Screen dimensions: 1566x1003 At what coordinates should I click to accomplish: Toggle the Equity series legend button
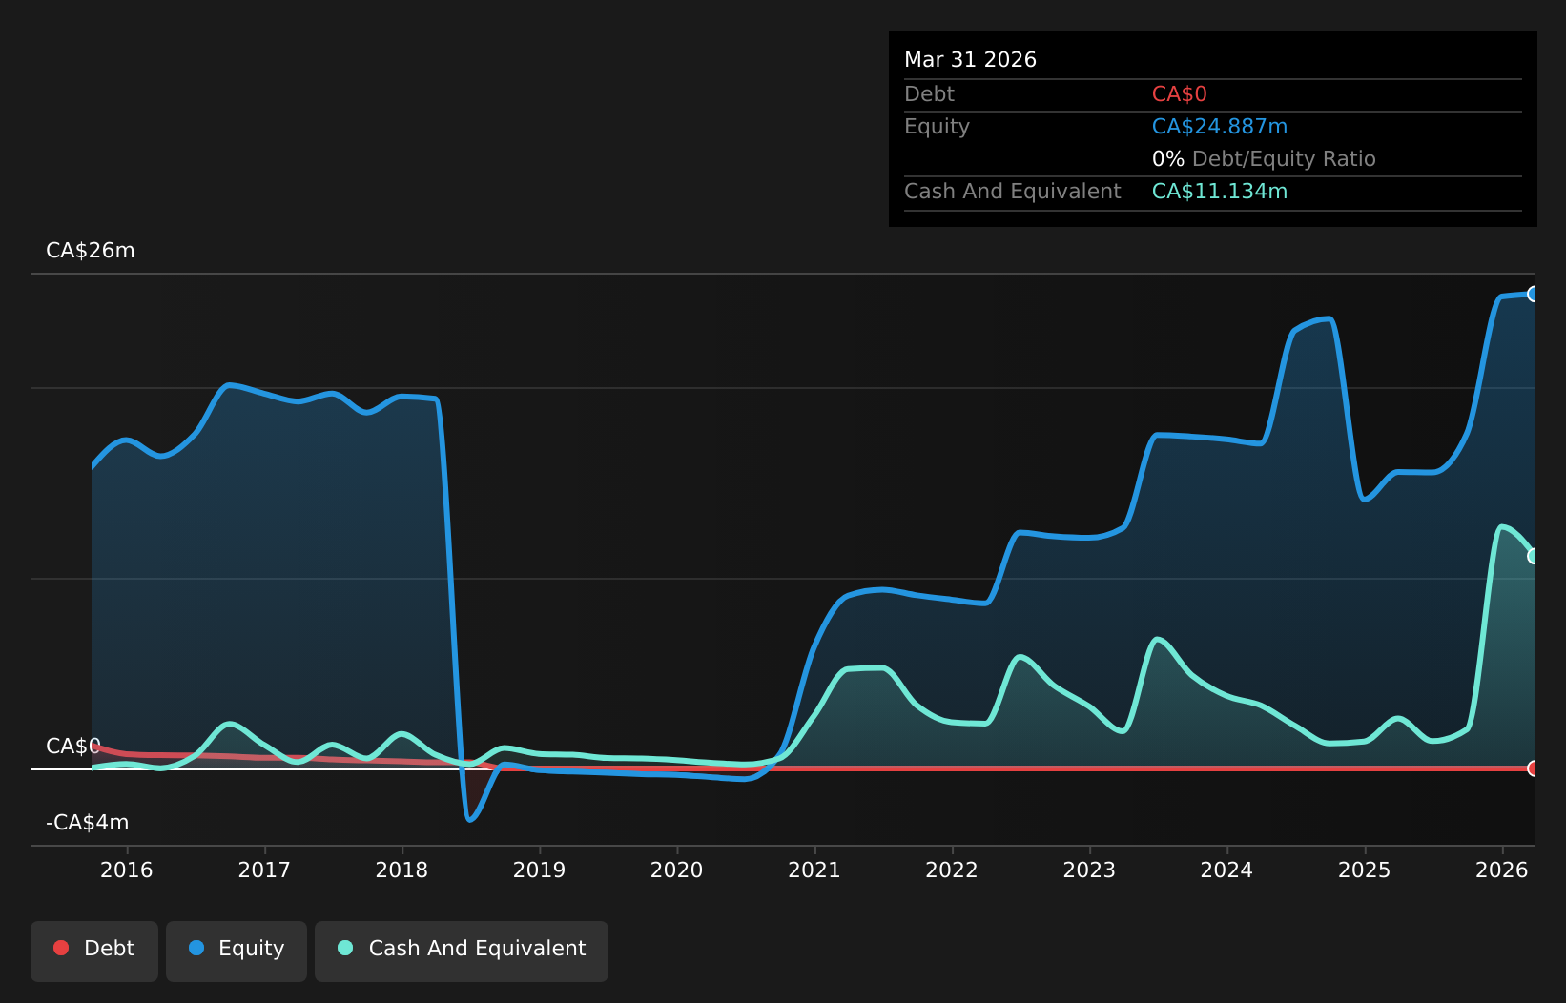(x=237, y=951)
